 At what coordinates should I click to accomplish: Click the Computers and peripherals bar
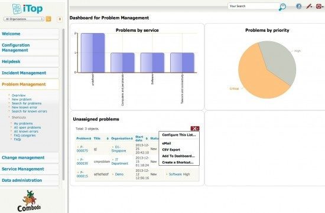[x=122, y=63]
